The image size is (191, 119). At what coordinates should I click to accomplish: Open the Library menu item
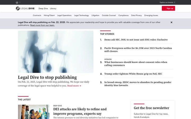[53, 8]
